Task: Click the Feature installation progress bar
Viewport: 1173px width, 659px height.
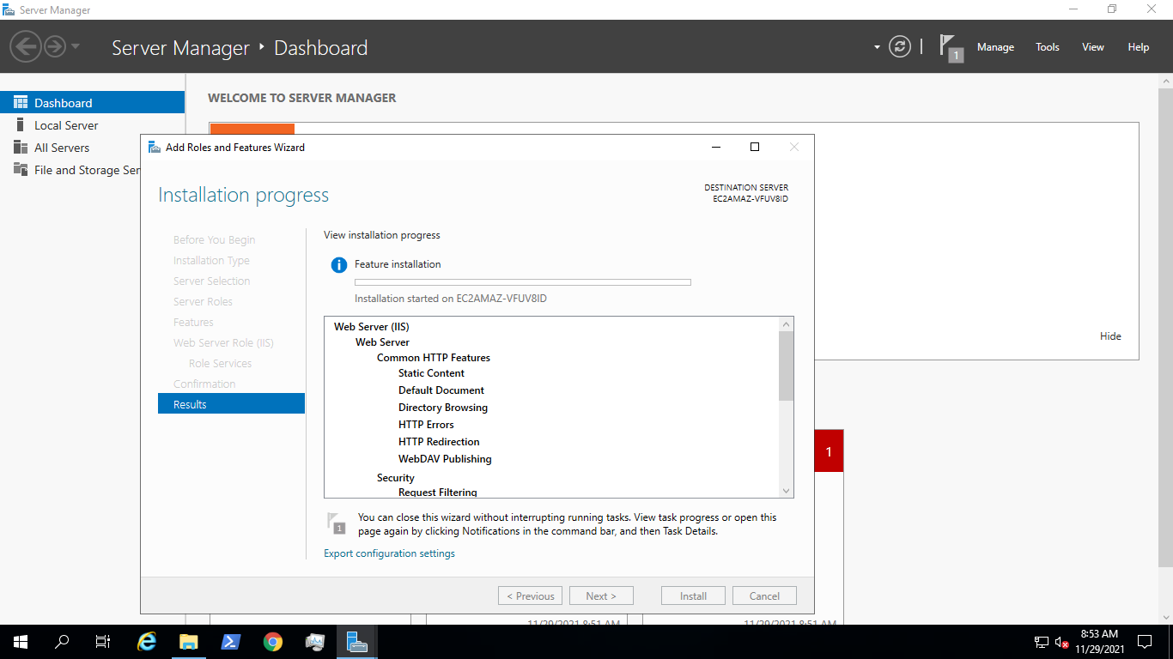Action: click(522, 281)
